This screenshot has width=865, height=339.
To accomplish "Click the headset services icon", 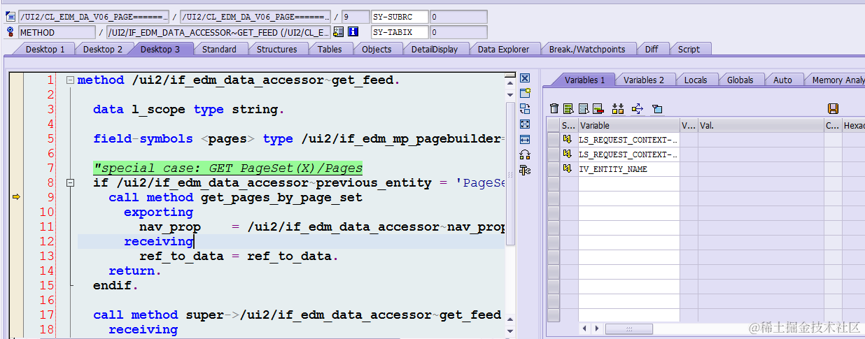I will click(x=526, y=154).
